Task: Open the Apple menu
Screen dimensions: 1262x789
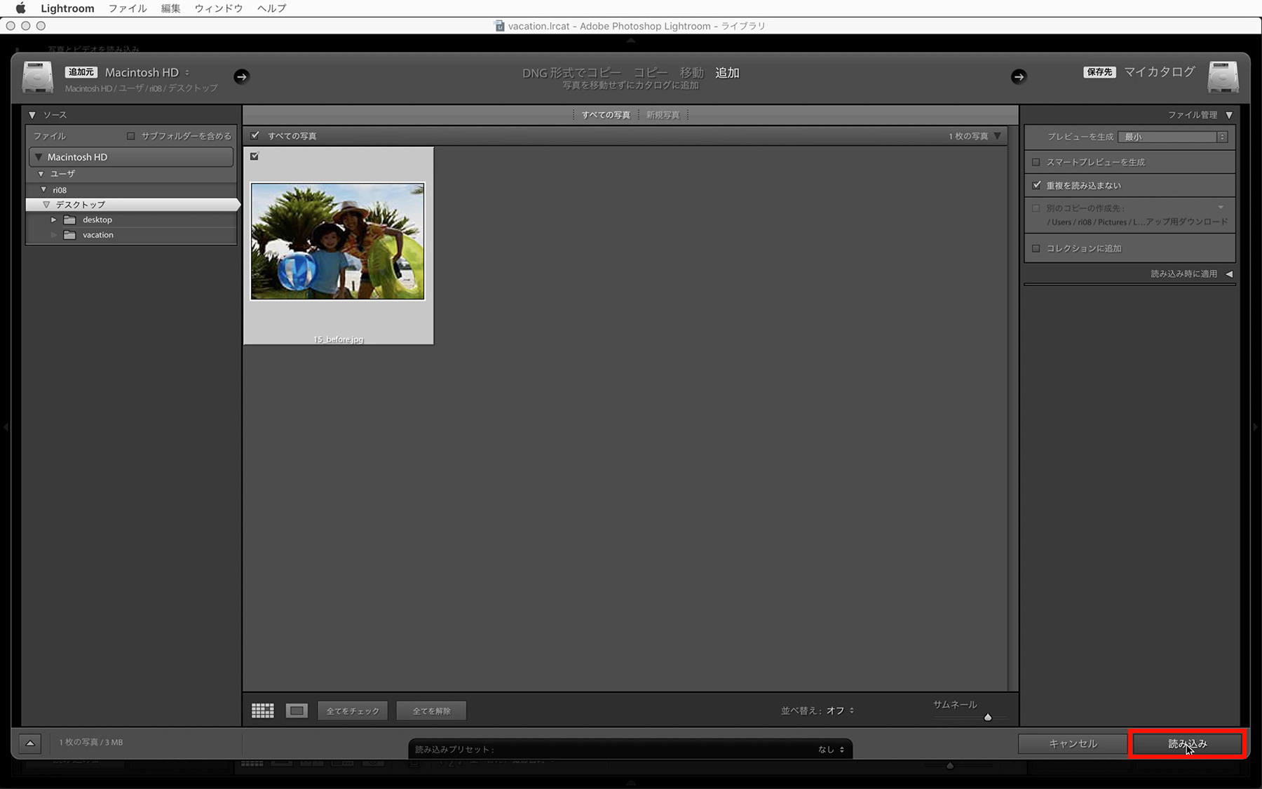Action: coord(21,8)
